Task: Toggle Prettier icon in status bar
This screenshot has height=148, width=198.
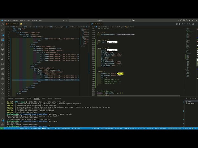Action: (144, 128)
